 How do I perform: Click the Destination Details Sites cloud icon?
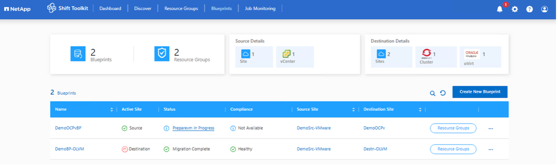tap(382, 54)
